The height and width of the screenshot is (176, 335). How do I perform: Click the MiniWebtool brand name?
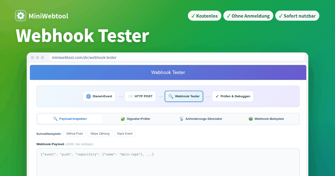point(48,16)
